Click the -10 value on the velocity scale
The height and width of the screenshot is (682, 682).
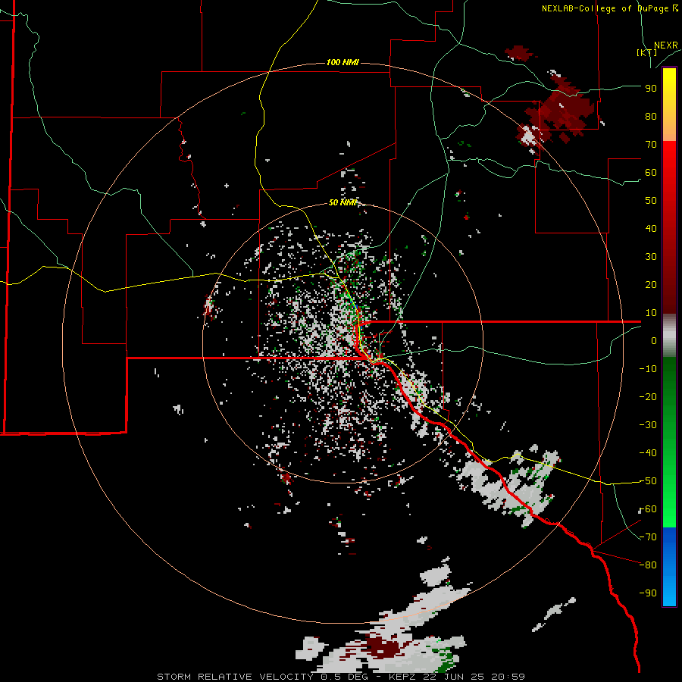click(648, 369)
